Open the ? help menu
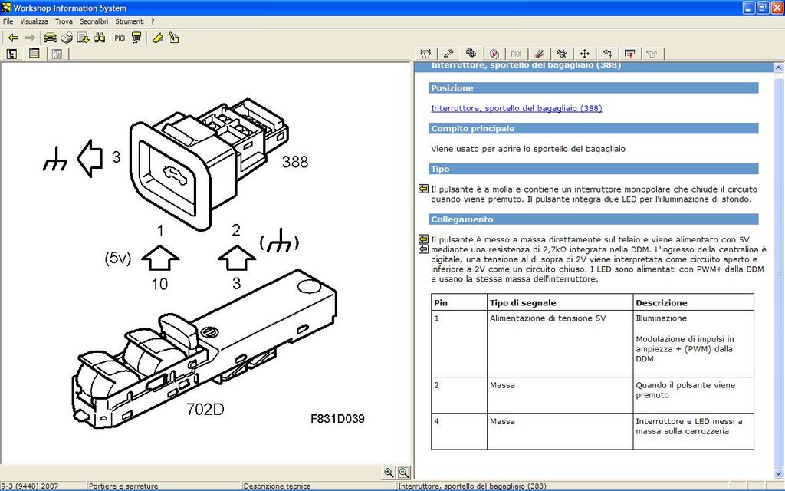The width and height of the screenshot is (785, 491). pyautogui.click(x=153, y=21)
